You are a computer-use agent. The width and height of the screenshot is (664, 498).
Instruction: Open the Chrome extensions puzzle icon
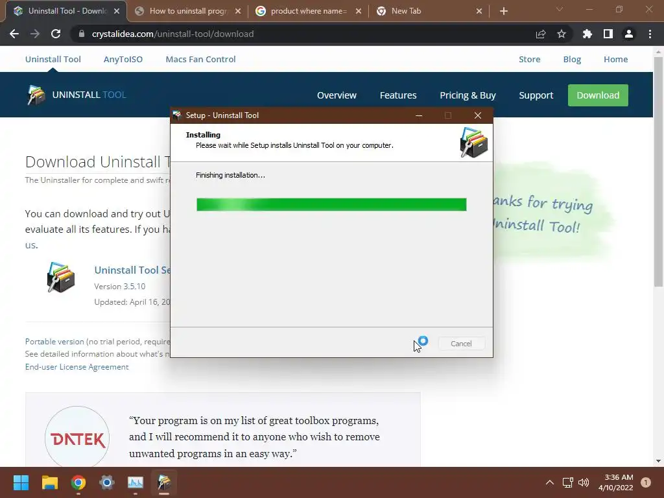coord(587,34)
